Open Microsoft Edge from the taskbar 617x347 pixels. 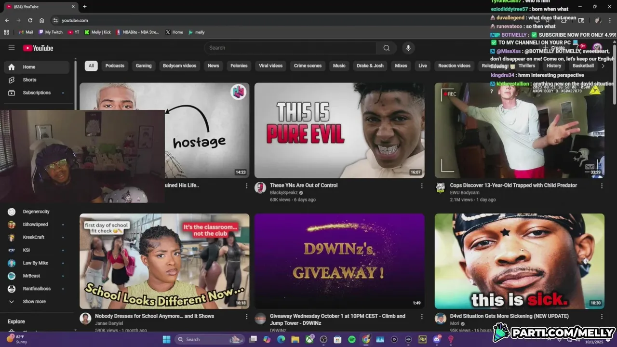click(281, 339)
